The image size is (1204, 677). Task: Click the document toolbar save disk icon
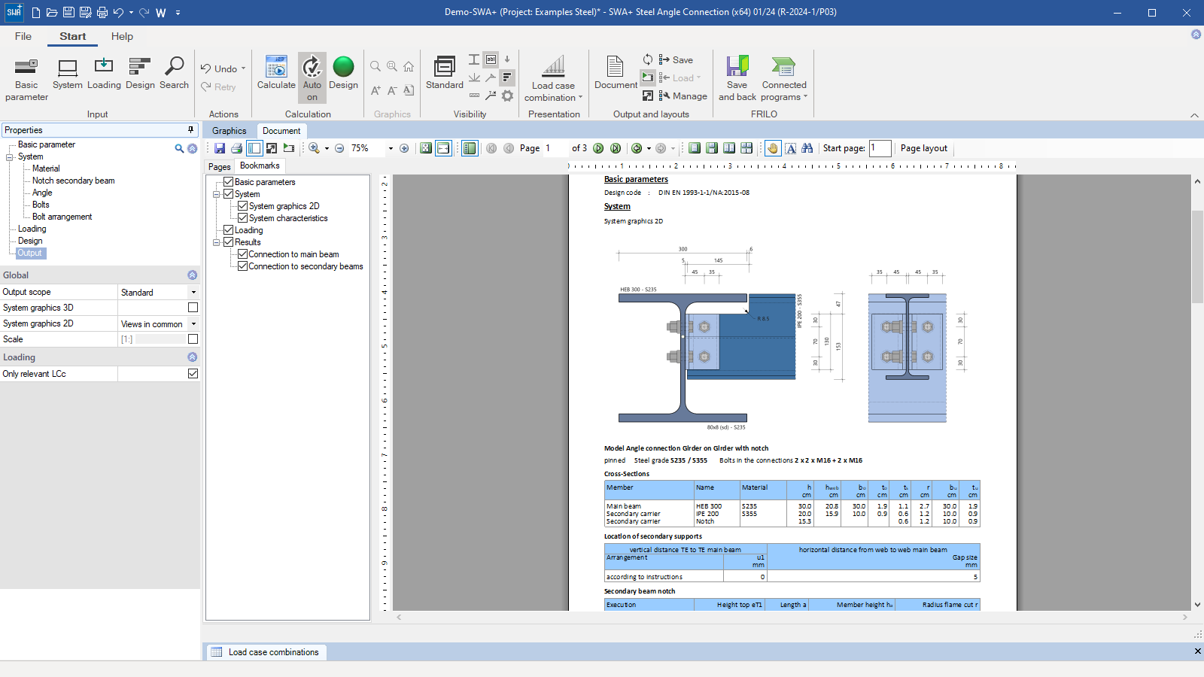pyautogui.click(x=220, y=148)
